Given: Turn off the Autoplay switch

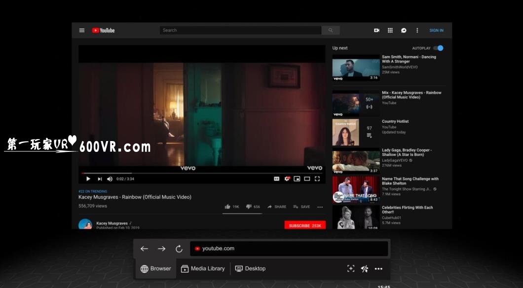Looking at the screenshot, I should click(438, 48).
